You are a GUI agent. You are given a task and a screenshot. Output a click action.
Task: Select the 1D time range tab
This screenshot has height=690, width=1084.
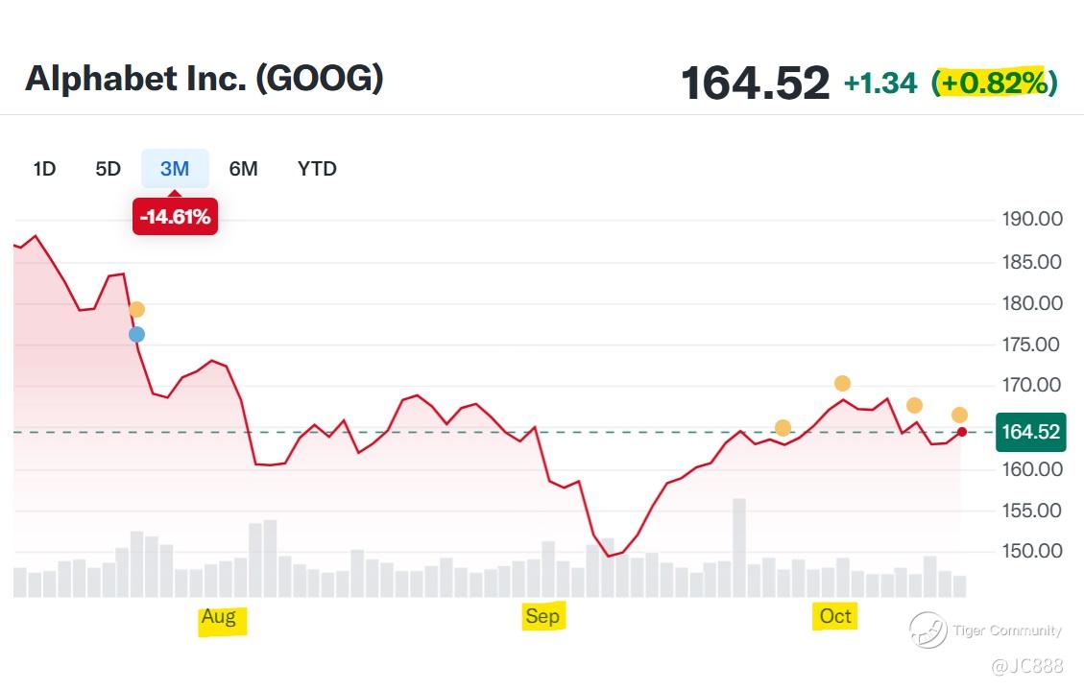[44, 169]
